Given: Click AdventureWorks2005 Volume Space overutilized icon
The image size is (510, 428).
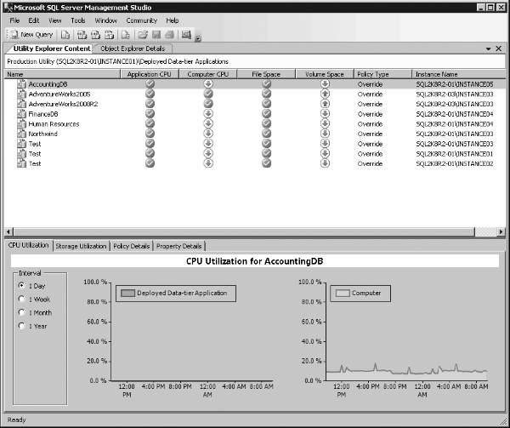Looking at the screenshot, I should tap(325, 94).
